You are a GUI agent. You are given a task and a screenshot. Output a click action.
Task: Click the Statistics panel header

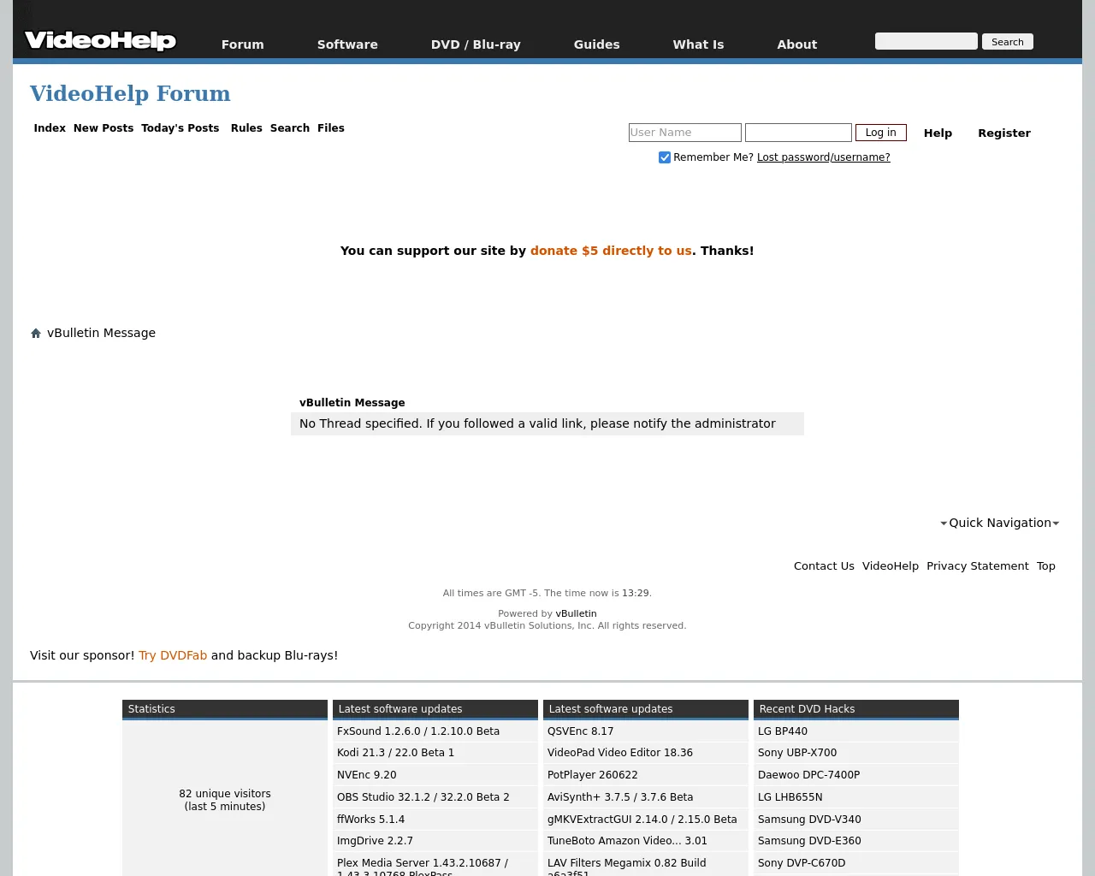(x=225, y=709)
